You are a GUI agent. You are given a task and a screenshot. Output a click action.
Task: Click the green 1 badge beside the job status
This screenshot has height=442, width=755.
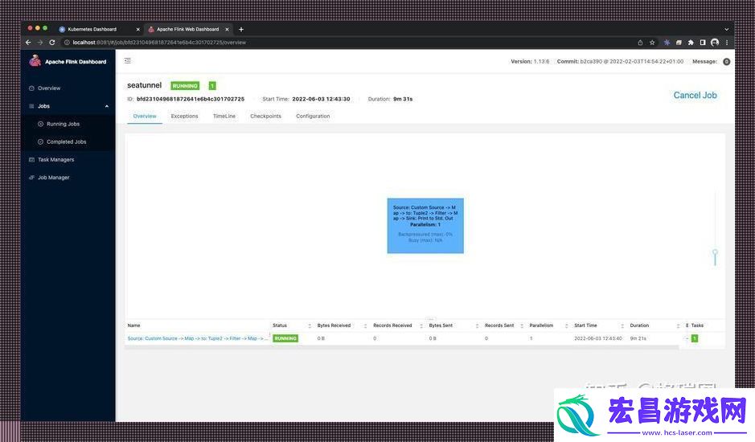(211, 86)
